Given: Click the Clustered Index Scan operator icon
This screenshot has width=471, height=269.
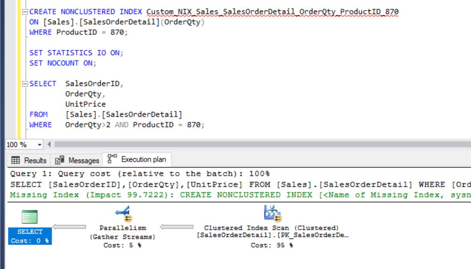Looking at the screenshot, I should point(272,213).
